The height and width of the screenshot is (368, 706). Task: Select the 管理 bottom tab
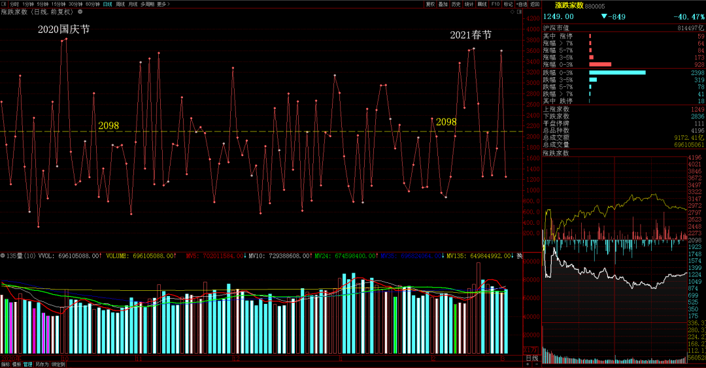pos(28,364)
